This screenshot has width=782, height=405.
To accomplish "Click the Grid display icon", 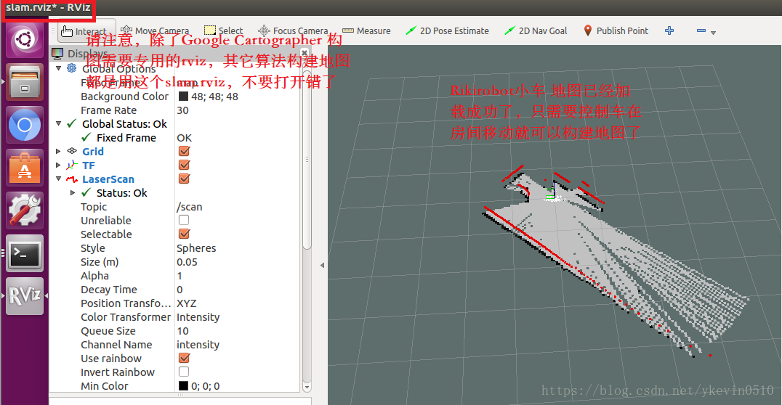I will [x=72, y=151].
